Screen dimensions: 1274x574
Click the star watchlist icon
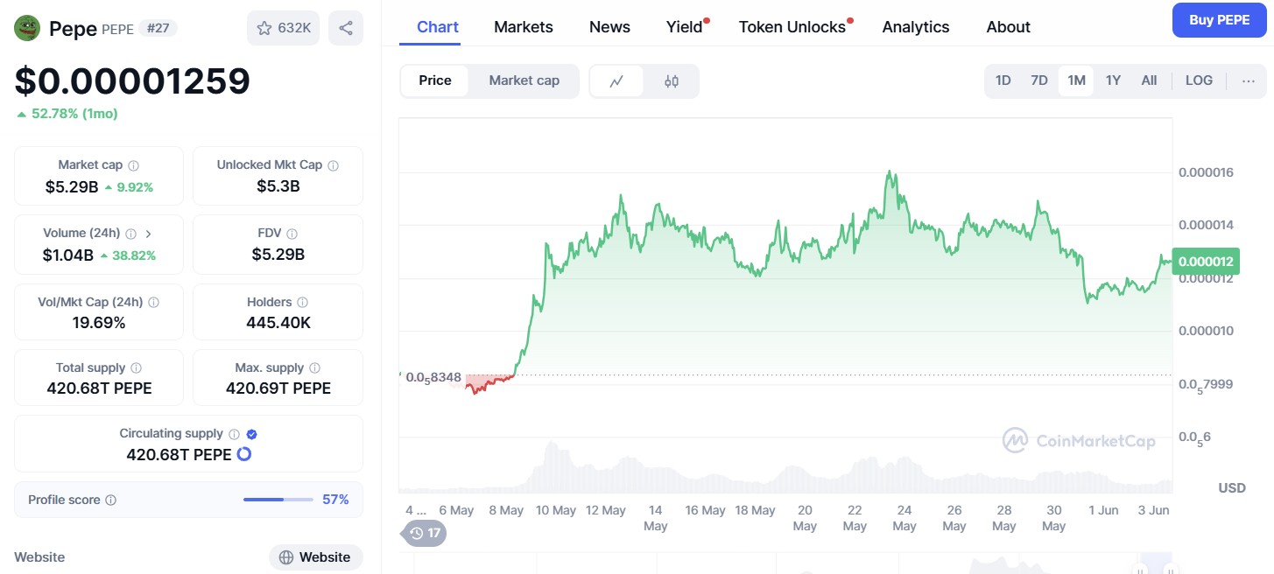tap(264, 28)
